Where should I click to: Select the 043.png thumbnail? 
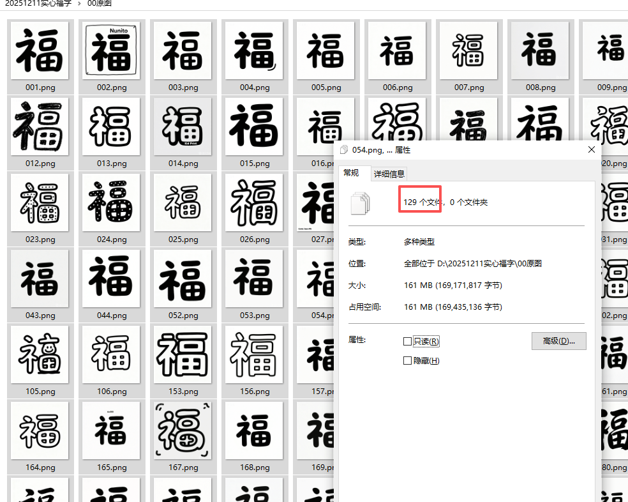tap(40, 278)
